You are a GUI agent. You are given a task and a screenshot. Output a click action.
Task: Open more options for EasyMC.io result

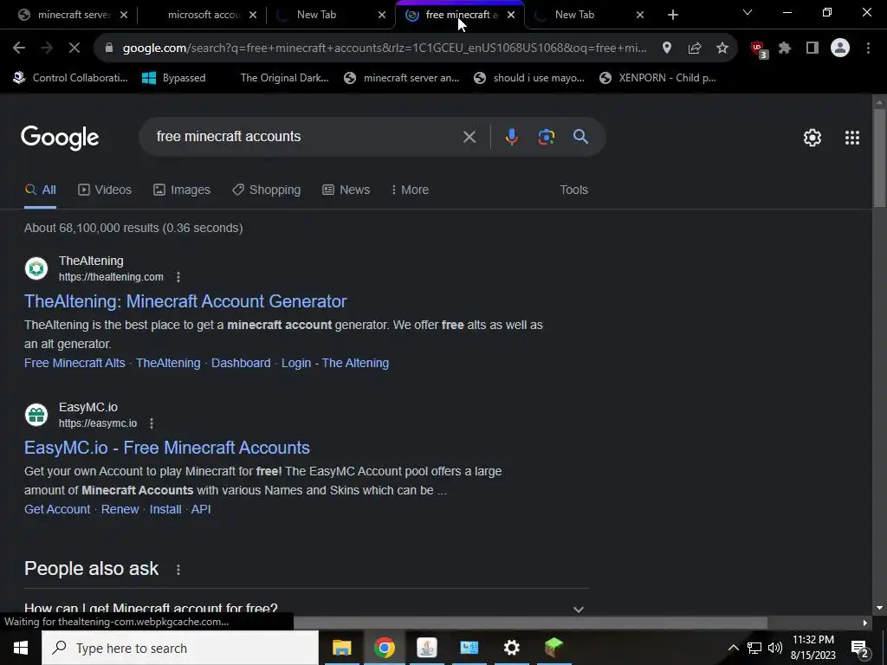click(151, 423)
